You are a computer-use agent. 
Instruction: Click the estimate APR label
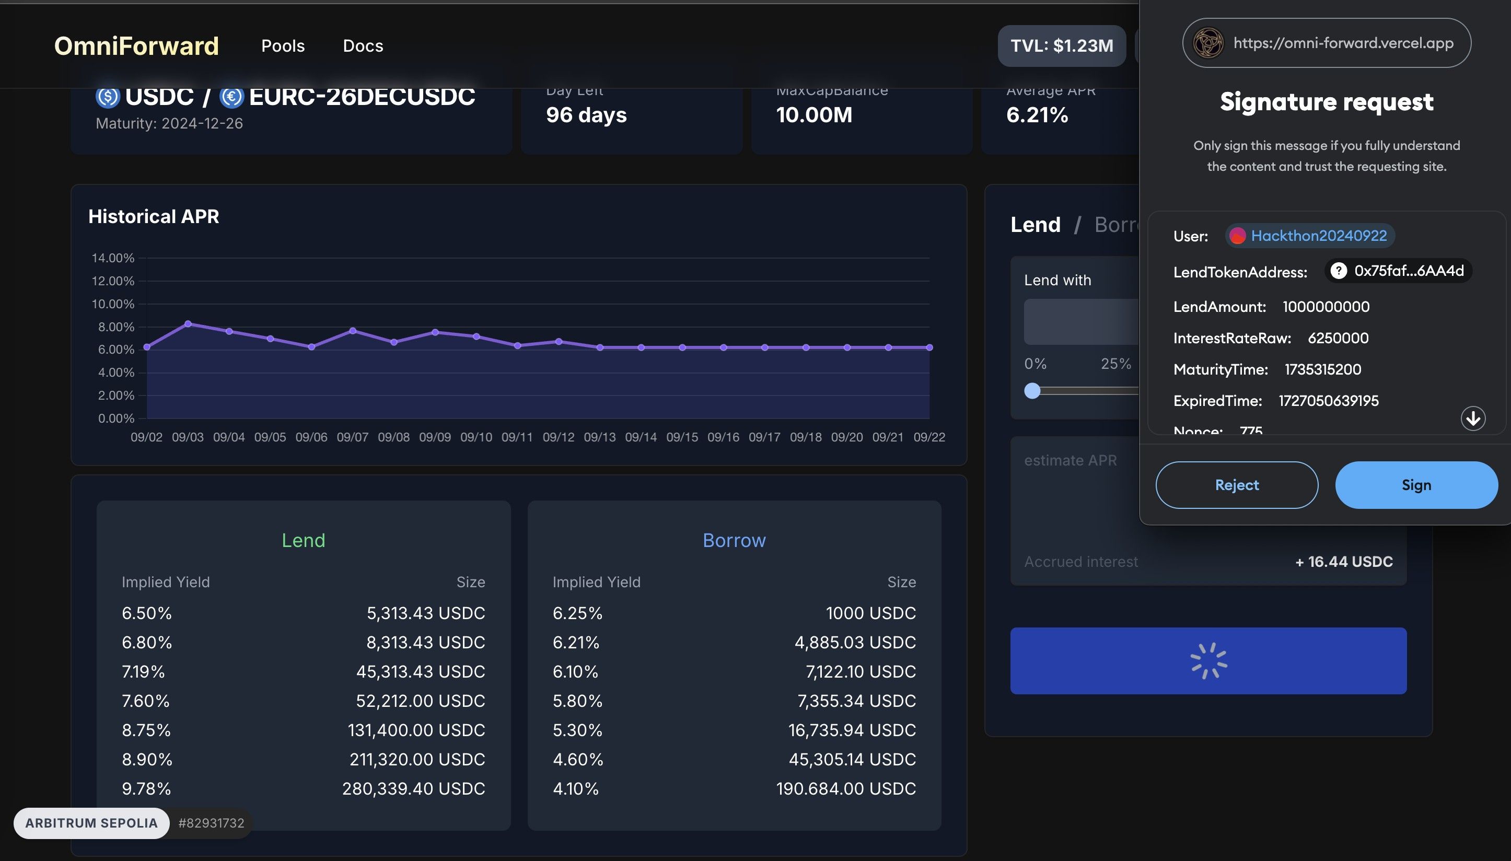(x=1071, y=461)
